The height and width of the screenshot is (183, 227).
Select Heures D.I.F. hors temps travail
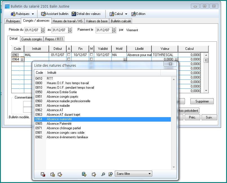tap(103, 83)
